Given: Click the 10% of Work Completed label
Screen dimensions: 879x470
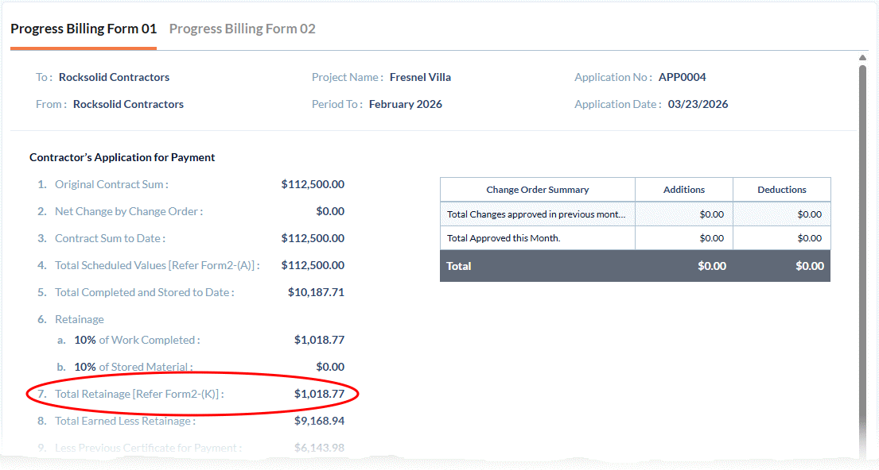Looking at the screenshot, I should tap(136, 341).
